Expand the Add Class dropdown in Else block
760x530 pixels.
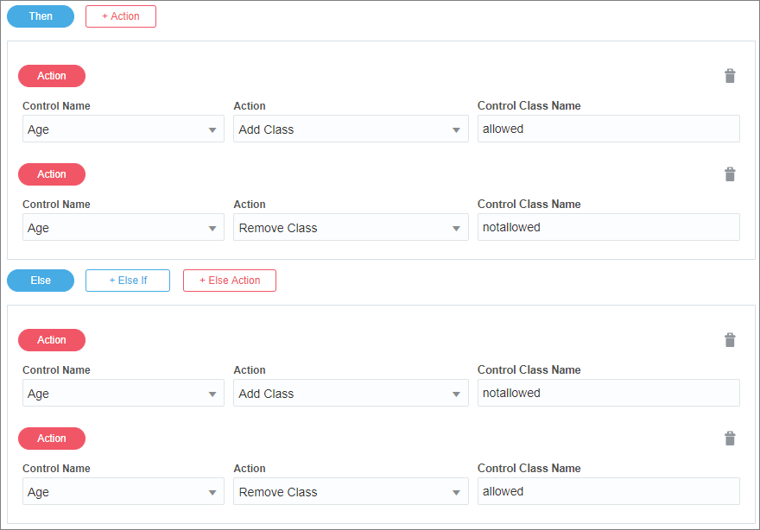[x=351, y=394]
